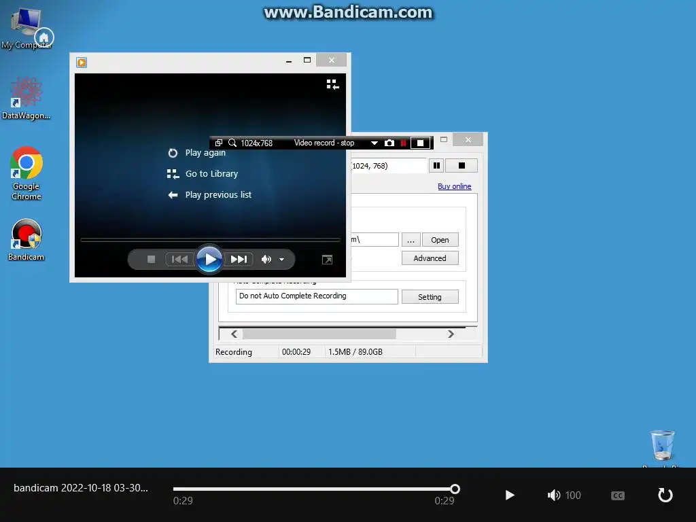
Task: Click the Open folder button
Action: click(x=440, y=240)
